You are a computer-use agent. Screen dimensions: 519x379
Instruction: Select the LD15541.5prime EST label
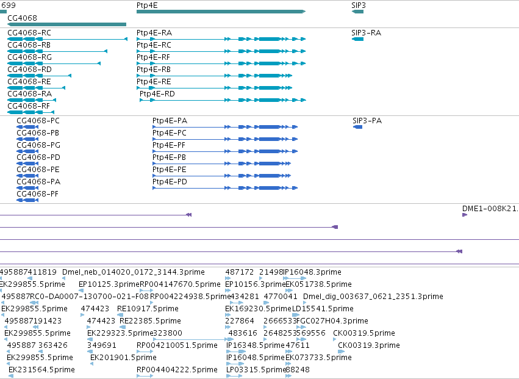click(x=323, y=309)
